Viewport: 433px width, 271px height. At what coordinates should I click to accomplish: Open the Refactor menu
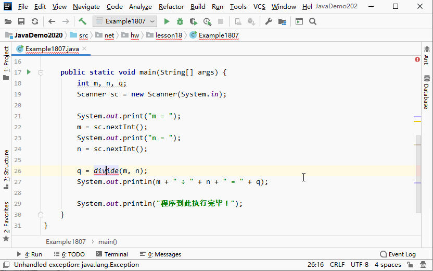click(x=171, y=7)
